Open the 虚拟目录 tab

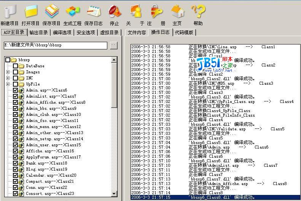click(110, 32)
